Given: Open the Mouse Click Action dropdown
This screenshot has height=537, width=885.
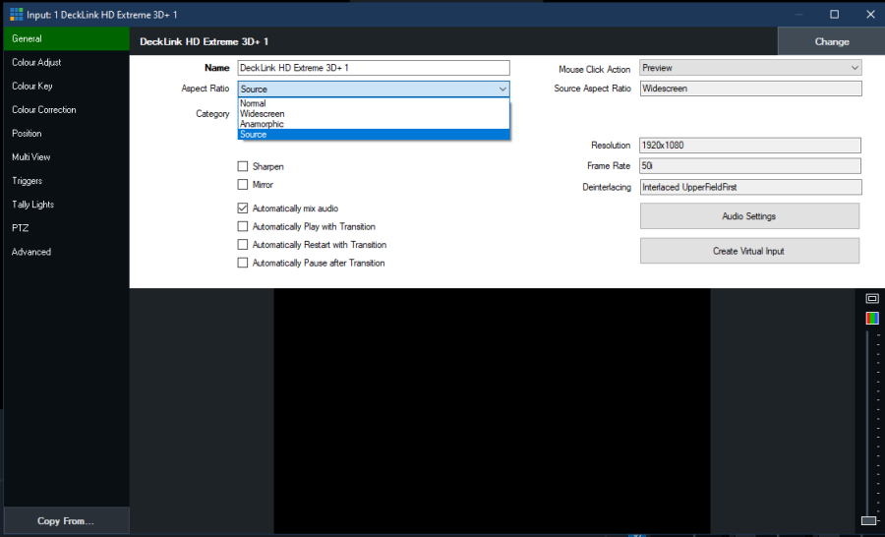Looking at the screenshot, I should [750, 69].
